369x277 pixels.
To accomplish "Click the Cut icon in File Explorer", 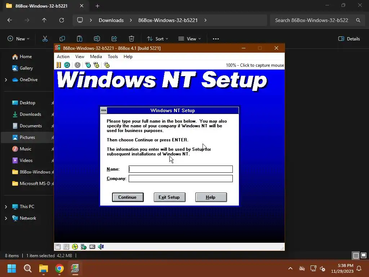I will [x=45, y=39].
